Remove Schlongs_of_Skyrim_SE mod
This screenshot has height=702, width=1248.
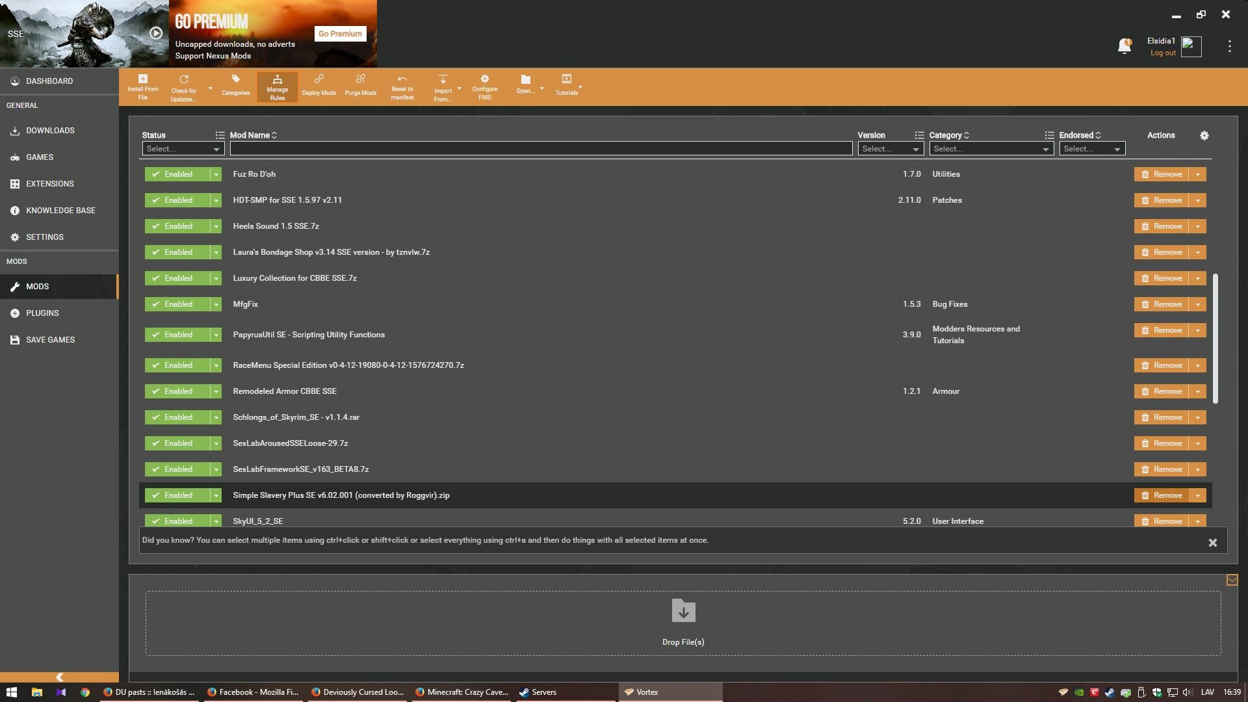pos(1162,417)
